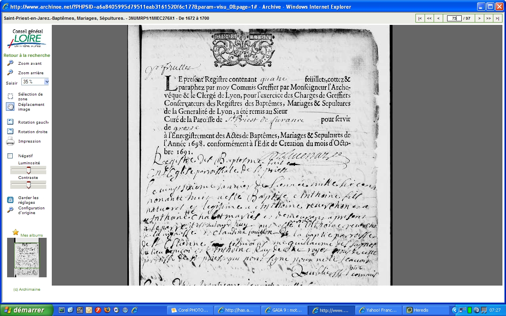Viewport: 506px width, 316px height.
Task: Select the Déplacement image hand tool
Action: point(10,107)
